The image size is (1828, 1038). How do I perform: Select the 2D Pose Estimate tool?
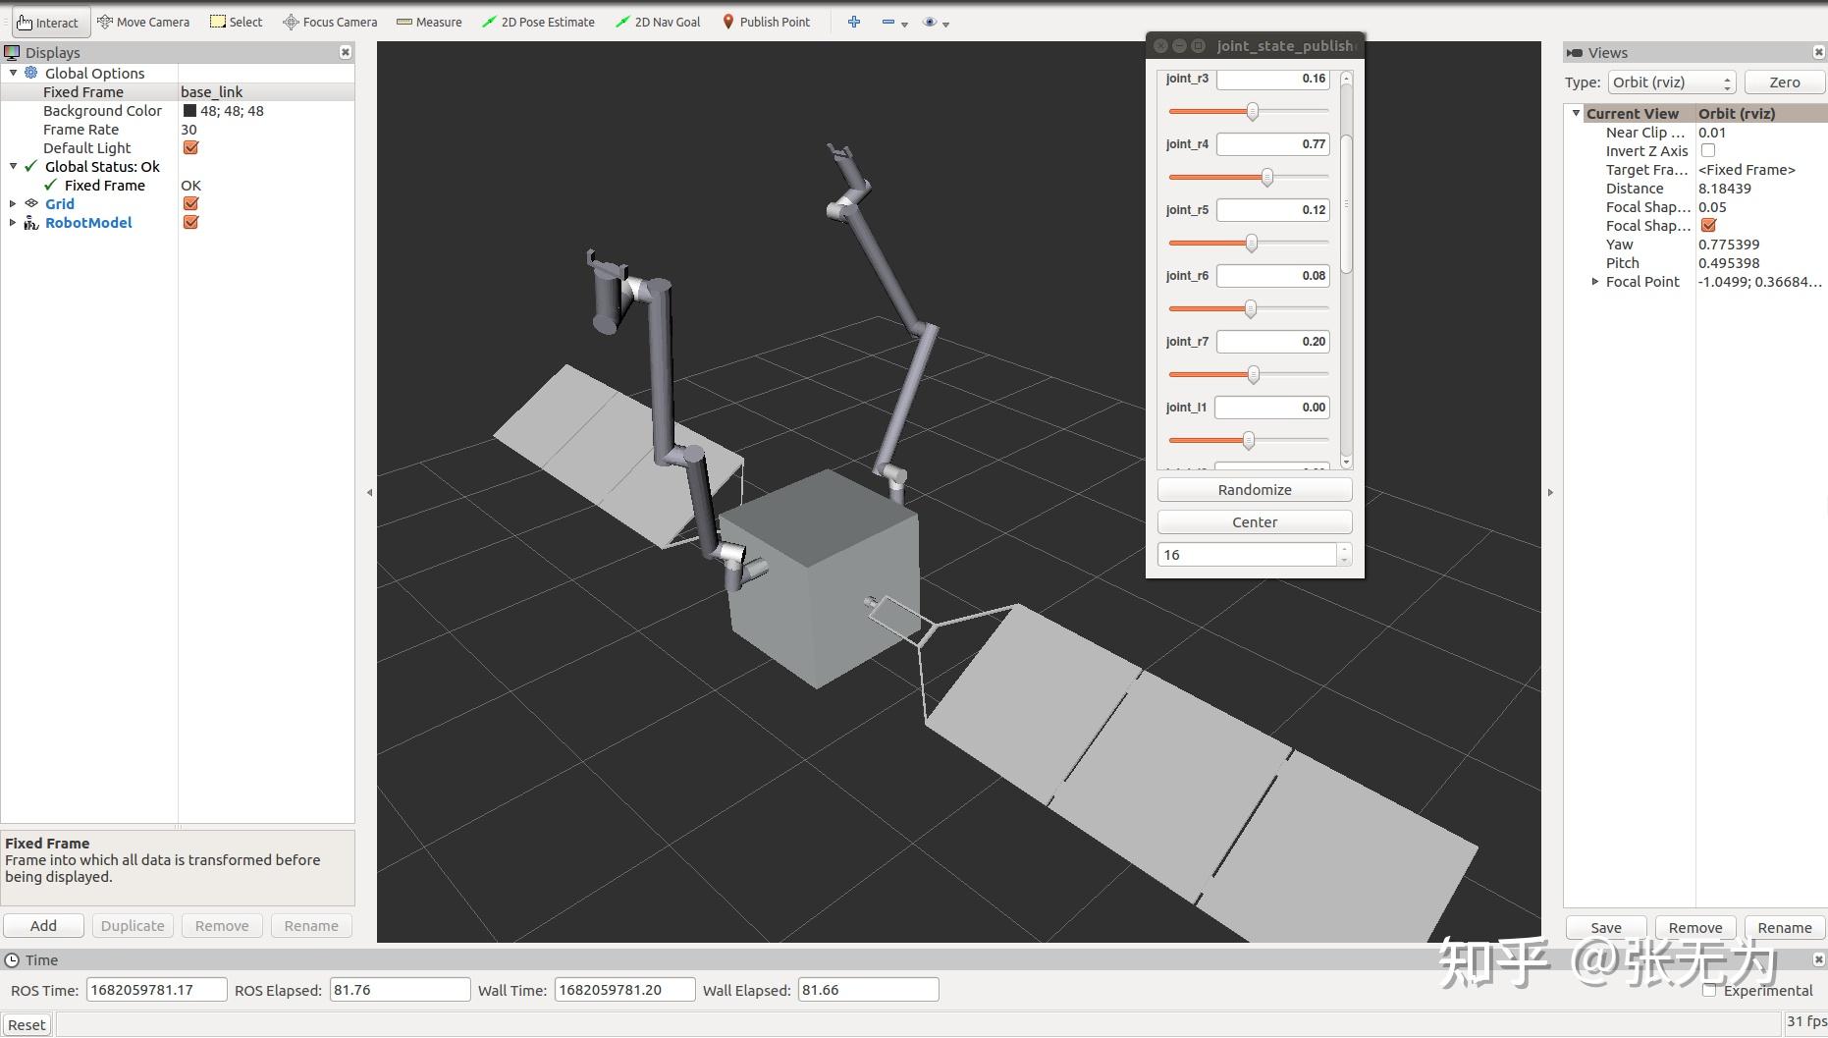click(538, 21)
